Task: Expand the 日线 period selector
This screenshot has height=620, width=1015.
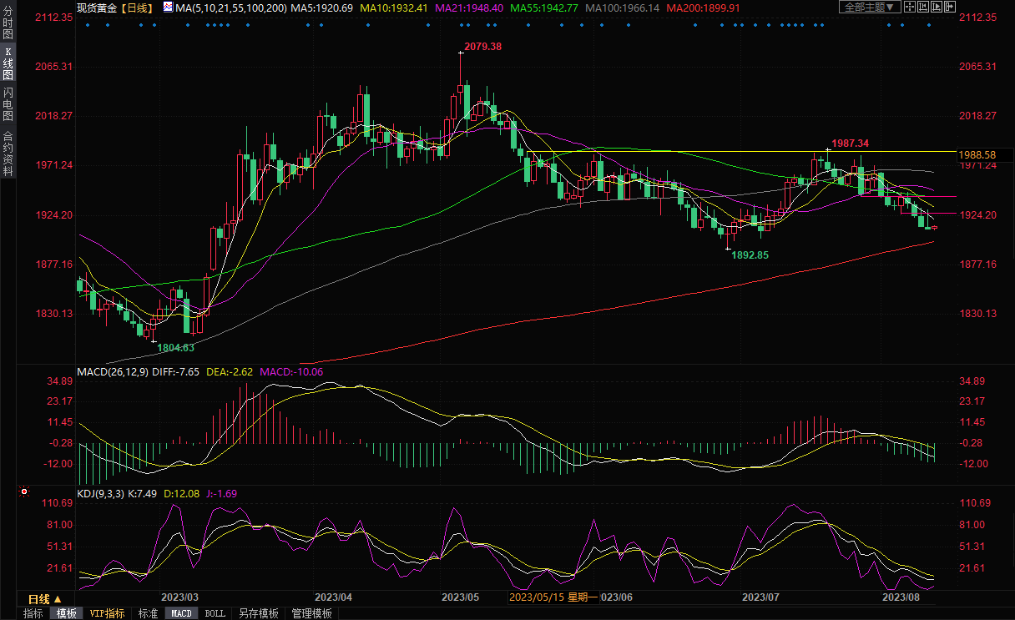Action: pos(44,599)
